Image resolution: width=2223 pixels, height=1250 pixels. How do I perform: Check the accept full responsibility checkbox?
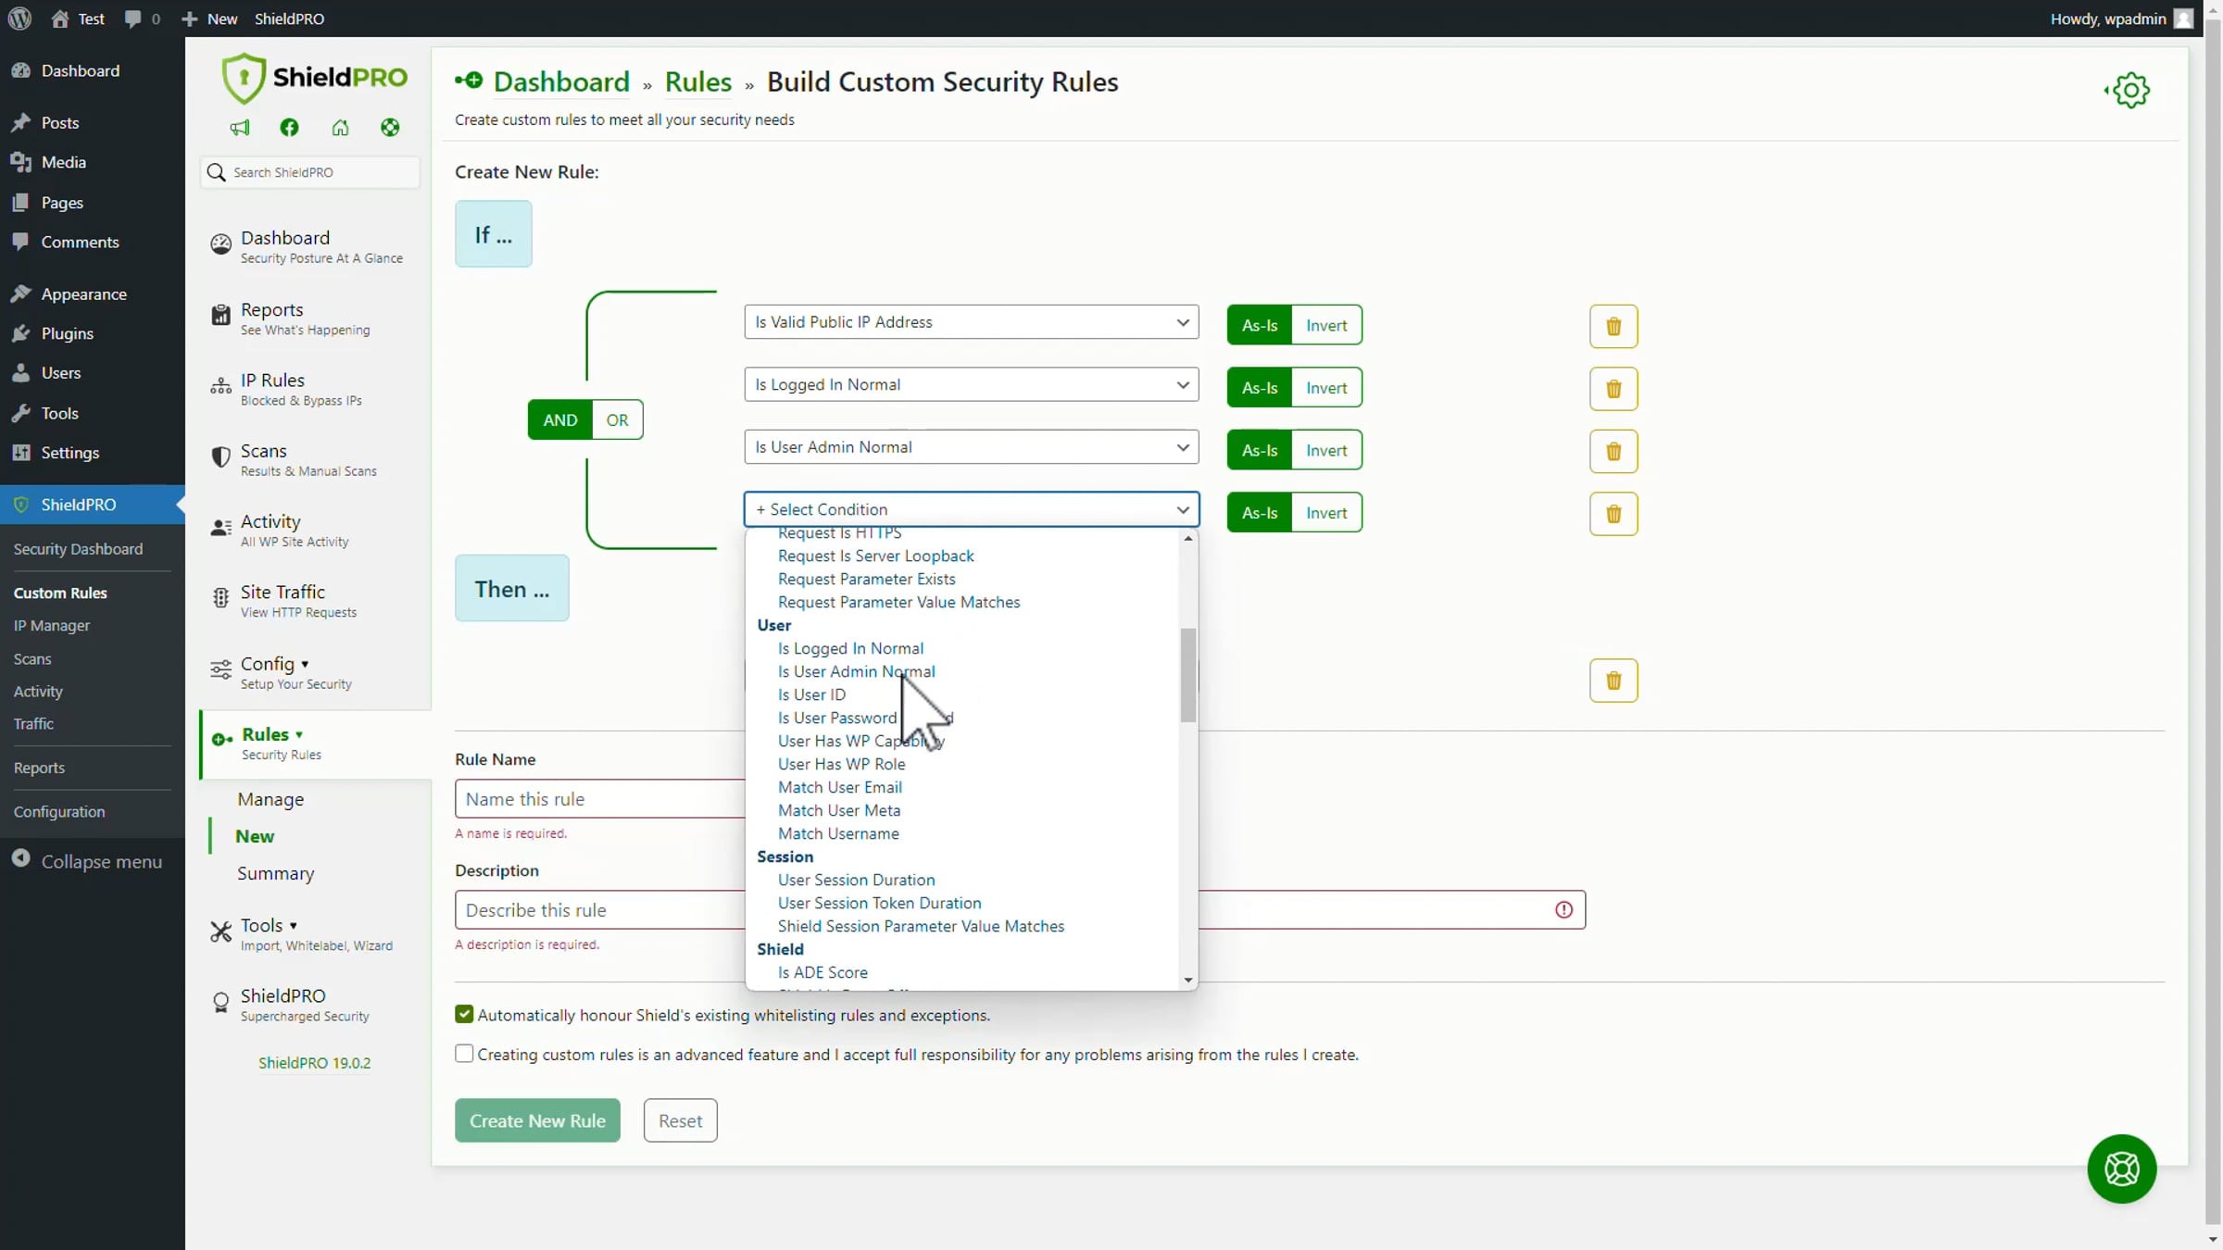pos(464,1054)
